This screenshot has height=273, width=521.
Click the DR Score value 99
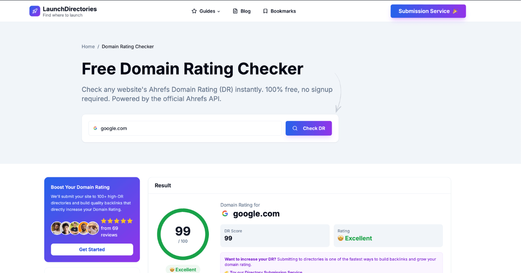tap(228, 238)
